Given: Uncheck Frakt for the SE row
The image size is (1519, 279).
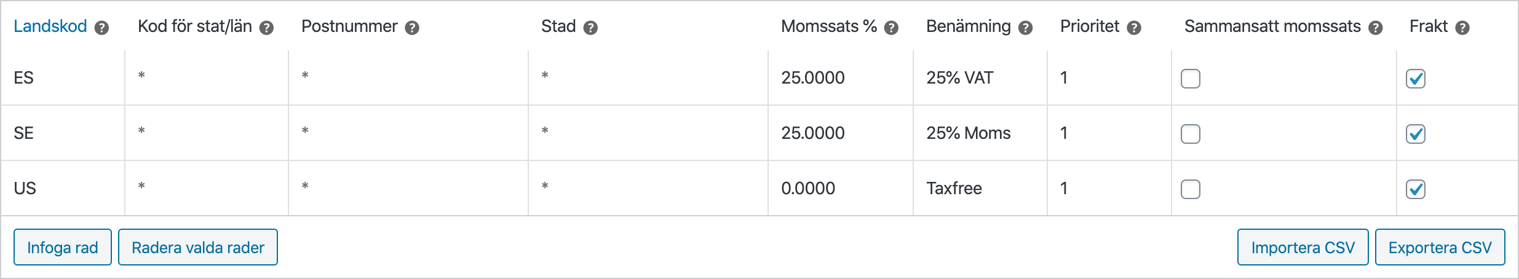Looking at the screenshot, I should tap(1416, 134).
